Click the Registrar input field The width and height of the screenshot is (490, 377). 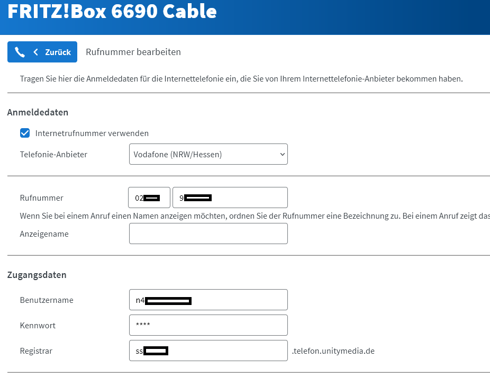click(208, 351)
